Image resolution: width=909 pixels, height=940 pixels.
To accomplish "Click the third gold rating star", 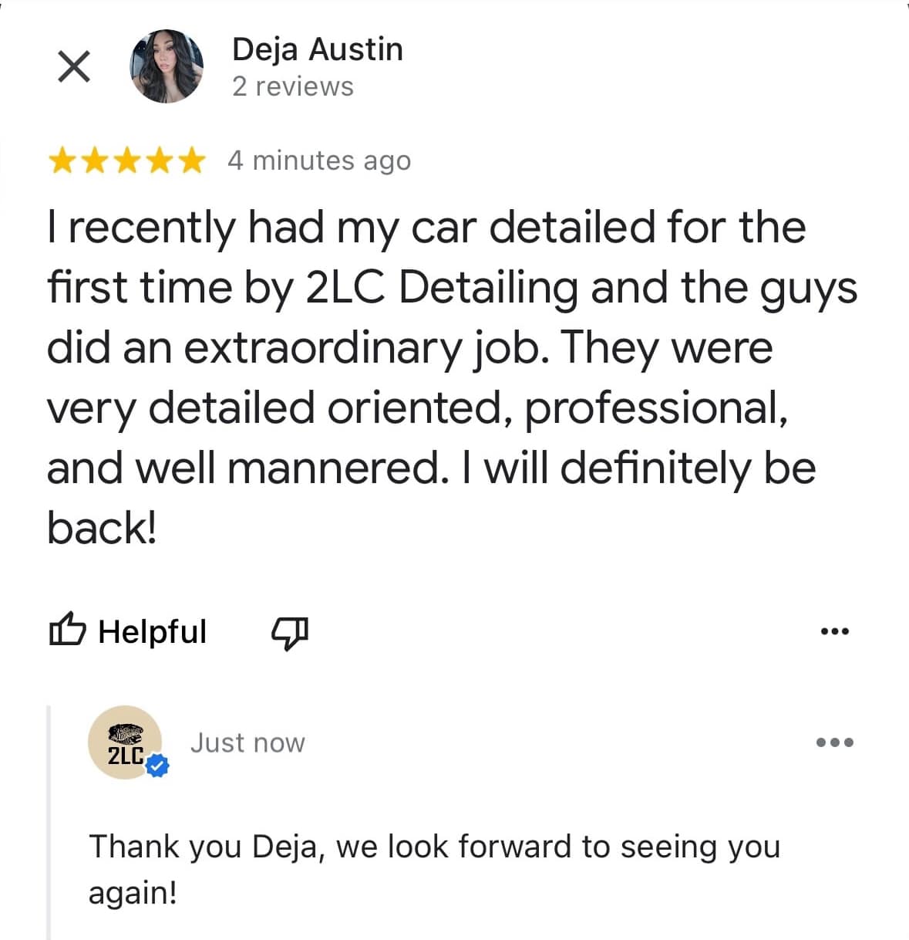I will 126,161.
